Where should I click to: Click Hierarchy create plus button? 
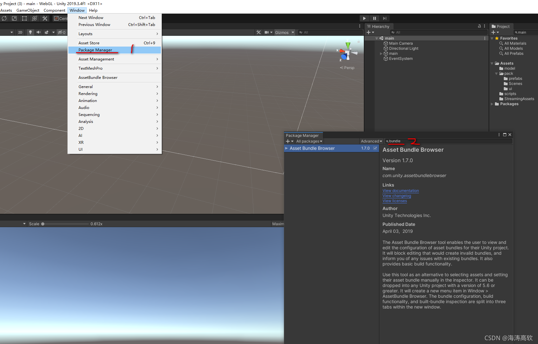point(370,32)
